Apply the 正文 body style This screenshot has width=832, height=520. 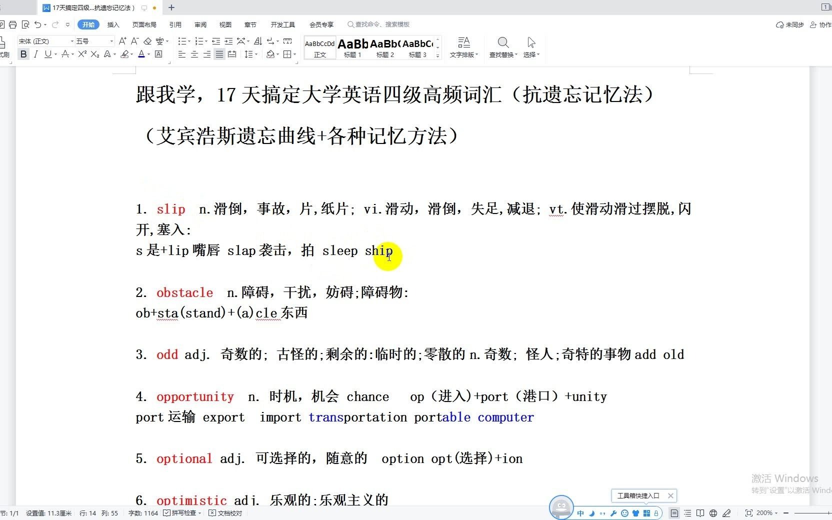point(320,48)
